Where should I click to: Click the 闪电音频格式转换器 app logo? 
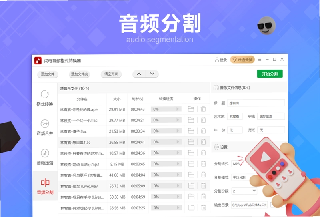click(x=38, y=61)
